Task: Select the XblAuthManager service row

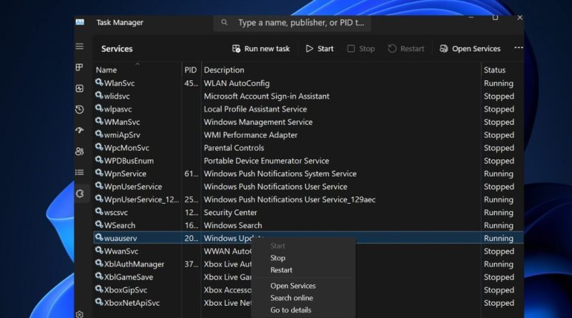Action: [x=309, y=264]
